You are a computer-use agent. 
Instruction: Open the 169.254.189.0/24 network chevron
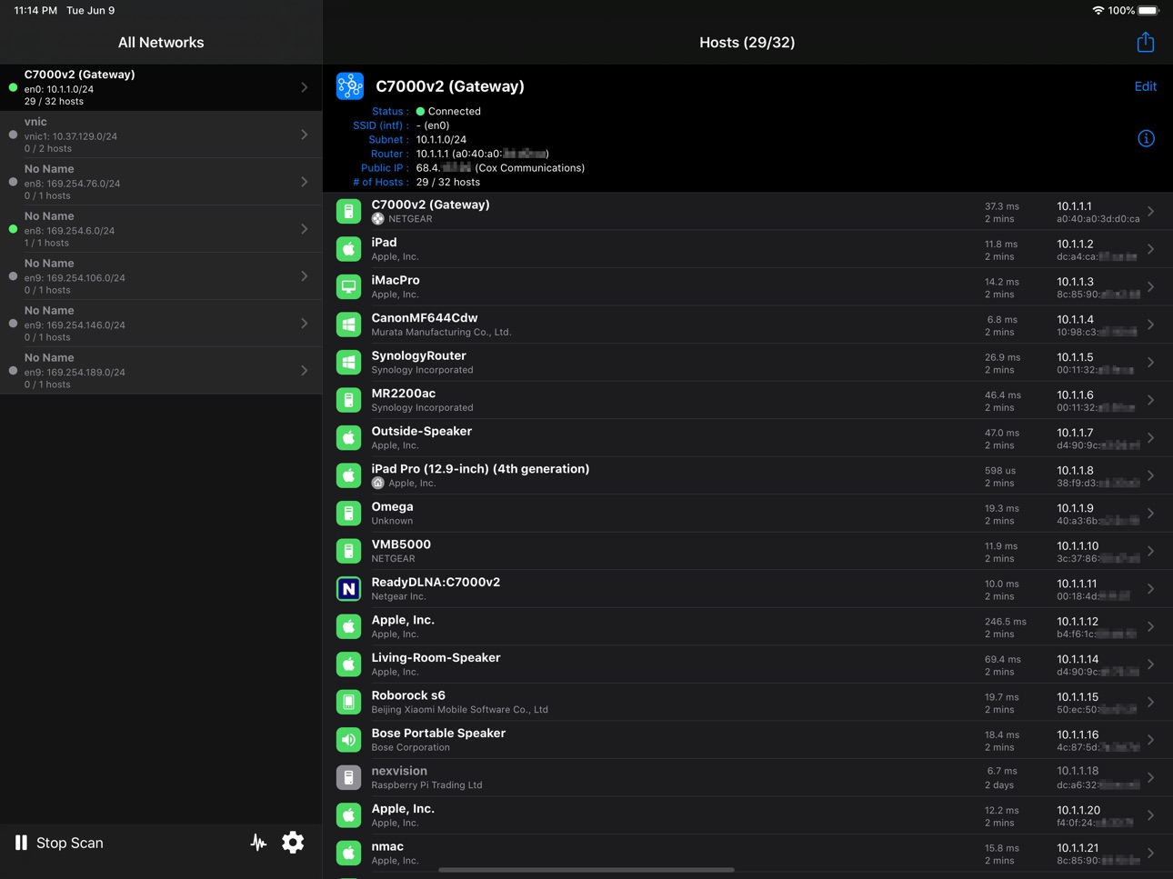coord(304,371)
